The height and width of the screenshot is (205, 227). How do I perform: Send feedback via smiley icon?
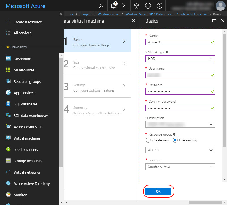point(148,6)
